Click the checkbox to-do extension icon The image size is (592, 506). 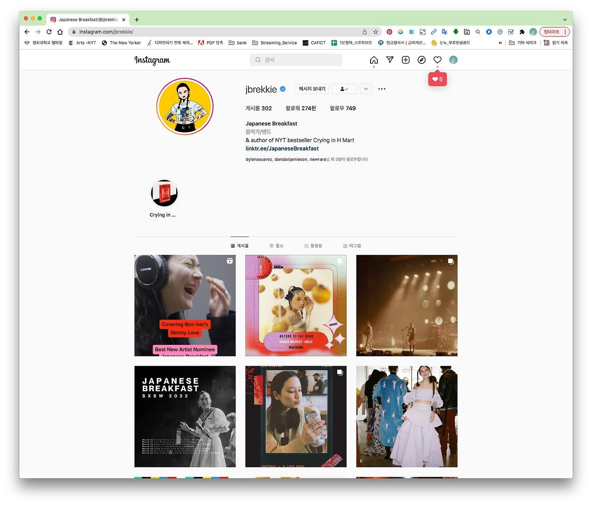click(x=511, y=32)
